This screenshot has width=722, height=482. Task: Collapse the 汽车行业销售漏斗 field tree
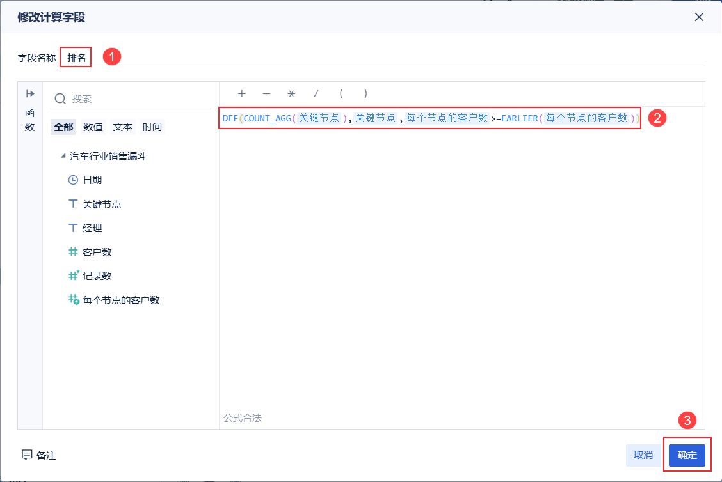[x=62, y=155]
